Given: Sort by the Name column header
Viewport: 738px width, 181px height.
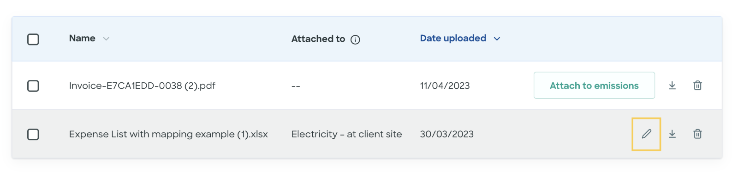Looking at the screenshot, I should pos(82,38).
